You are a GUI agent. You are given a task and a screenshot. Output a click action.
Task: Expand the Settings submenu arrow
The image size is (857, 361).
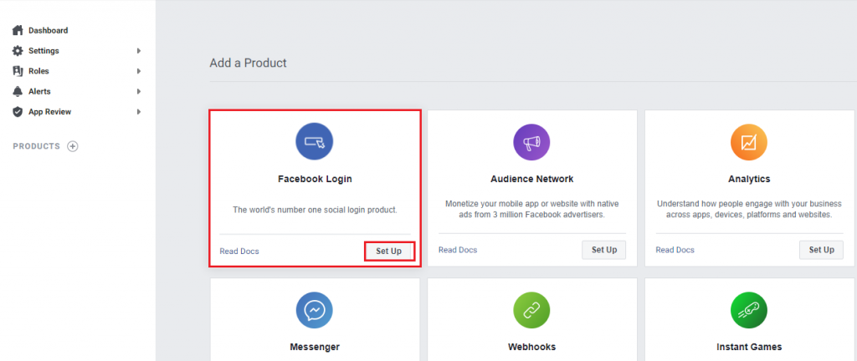click(139, 51)
